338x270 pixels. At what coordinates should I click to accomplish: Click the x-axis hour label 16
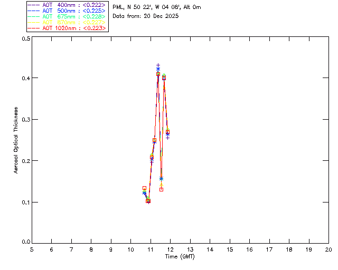click(x=250, y=249)
